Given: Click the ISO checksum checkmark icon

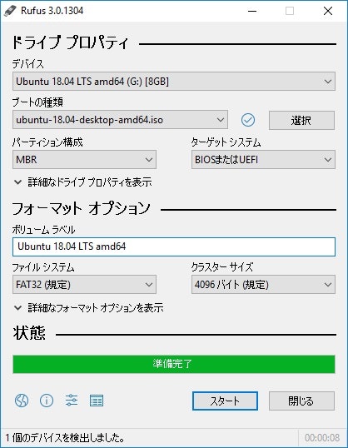Looking at the screenshot, I should pos(248,120).
